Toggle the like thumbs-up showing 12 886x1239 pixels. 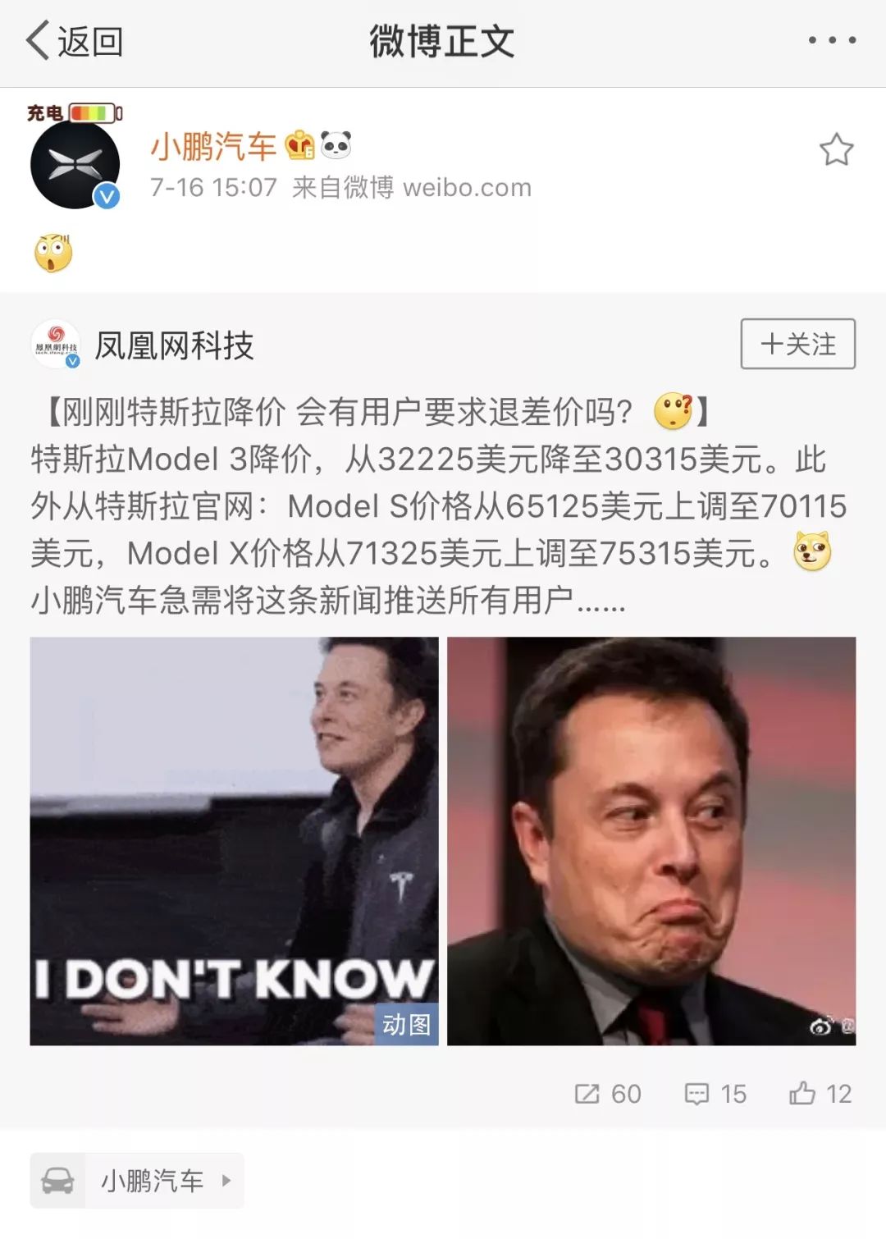(820, 1094)
